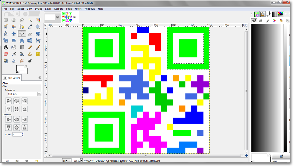This screenshot has width=294, height=167.
Task: Click the Zoom magnifier tool
Action: click(38, 27)
